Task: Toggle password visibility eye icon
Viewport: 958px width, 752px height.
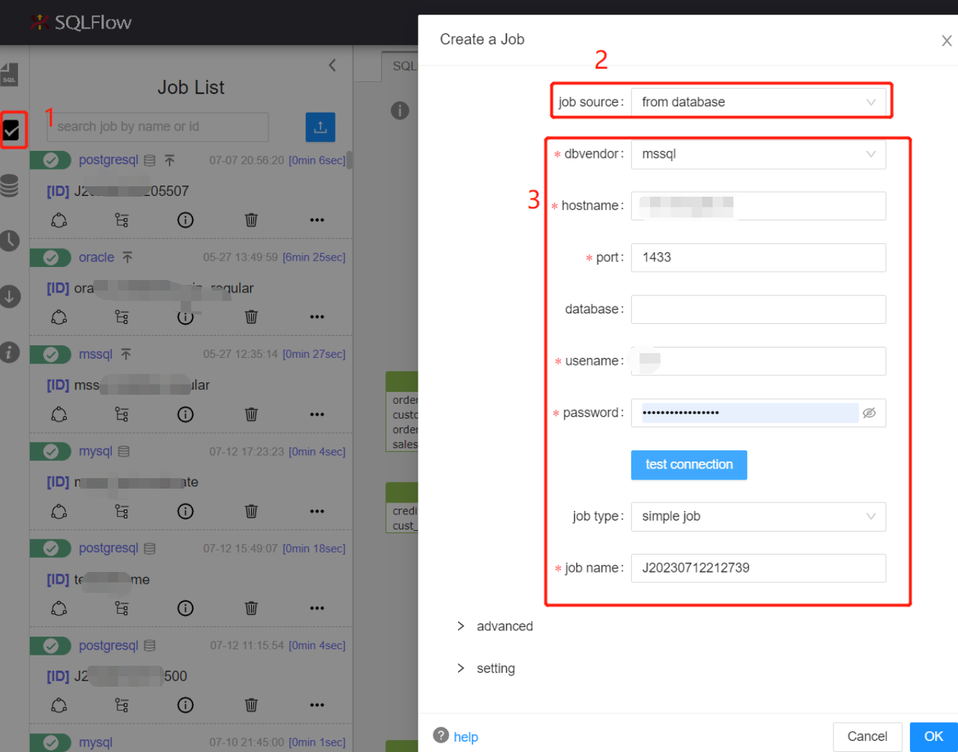Action: coord(869,413)
